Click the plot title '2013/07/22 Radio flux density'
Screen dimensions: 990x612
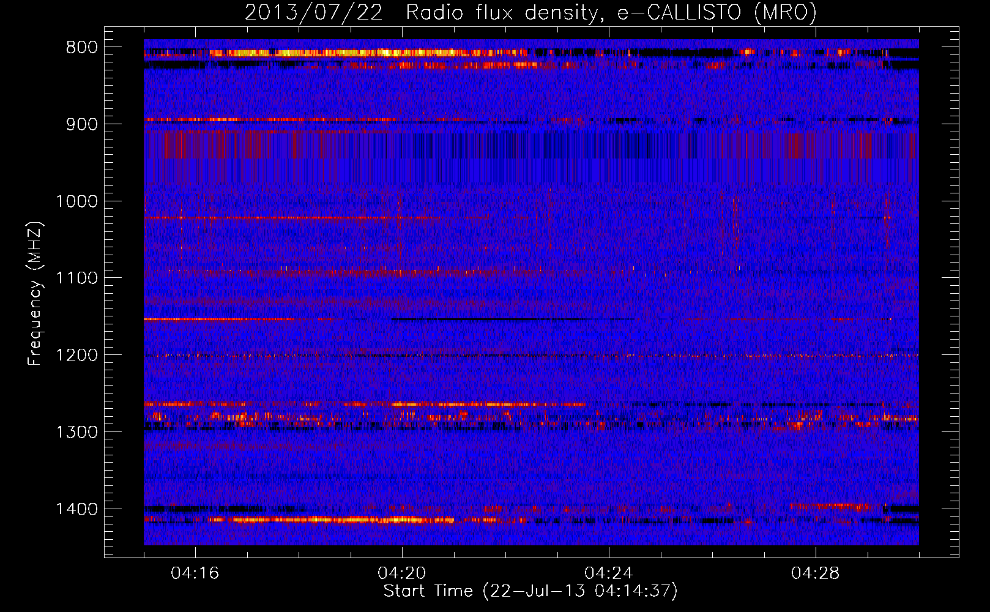[420, 12]
